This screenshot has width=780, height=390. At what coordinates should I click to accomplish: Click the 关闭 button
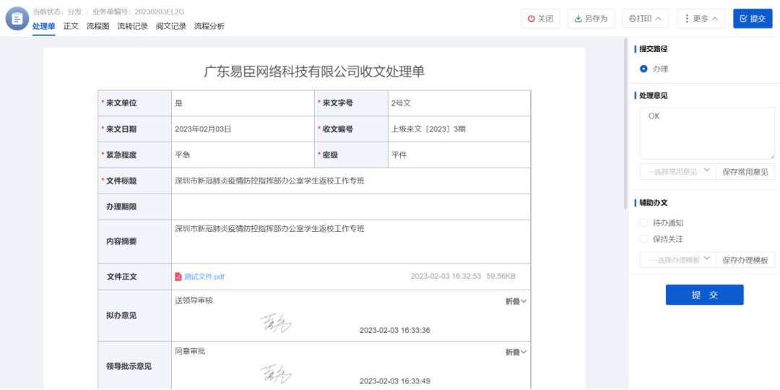[x=540, y=18]
